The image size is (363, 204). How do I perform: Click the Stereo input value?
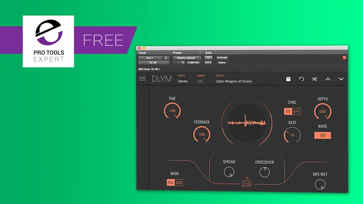(183, 81)
